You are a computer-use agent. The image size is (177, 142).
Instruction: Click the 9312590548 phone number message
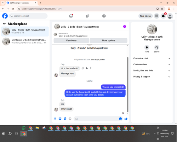(x=66, y=109)
